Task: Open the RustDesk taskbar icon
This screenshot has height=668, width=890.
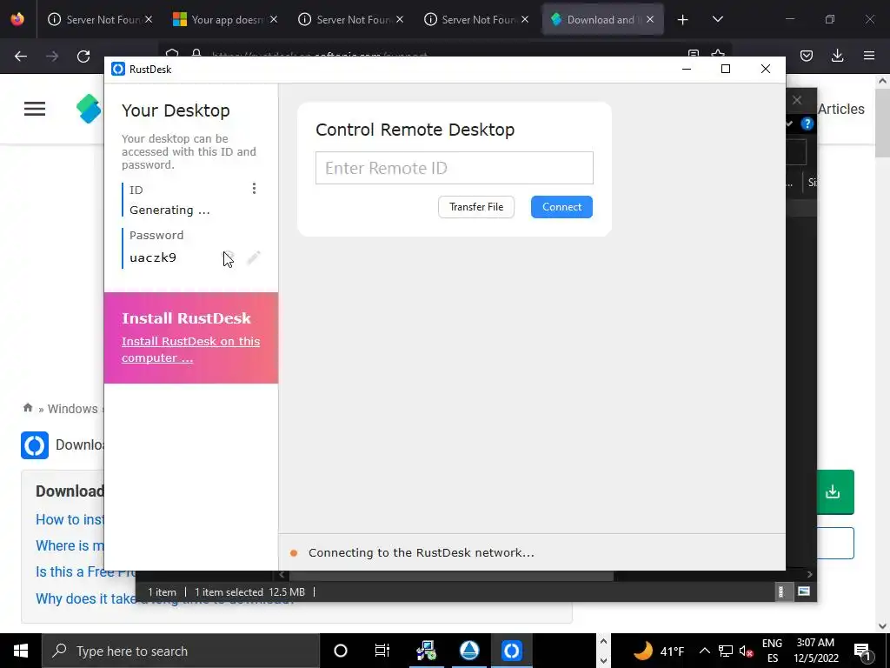Action: pyautogui.click(x=511, y=651)
